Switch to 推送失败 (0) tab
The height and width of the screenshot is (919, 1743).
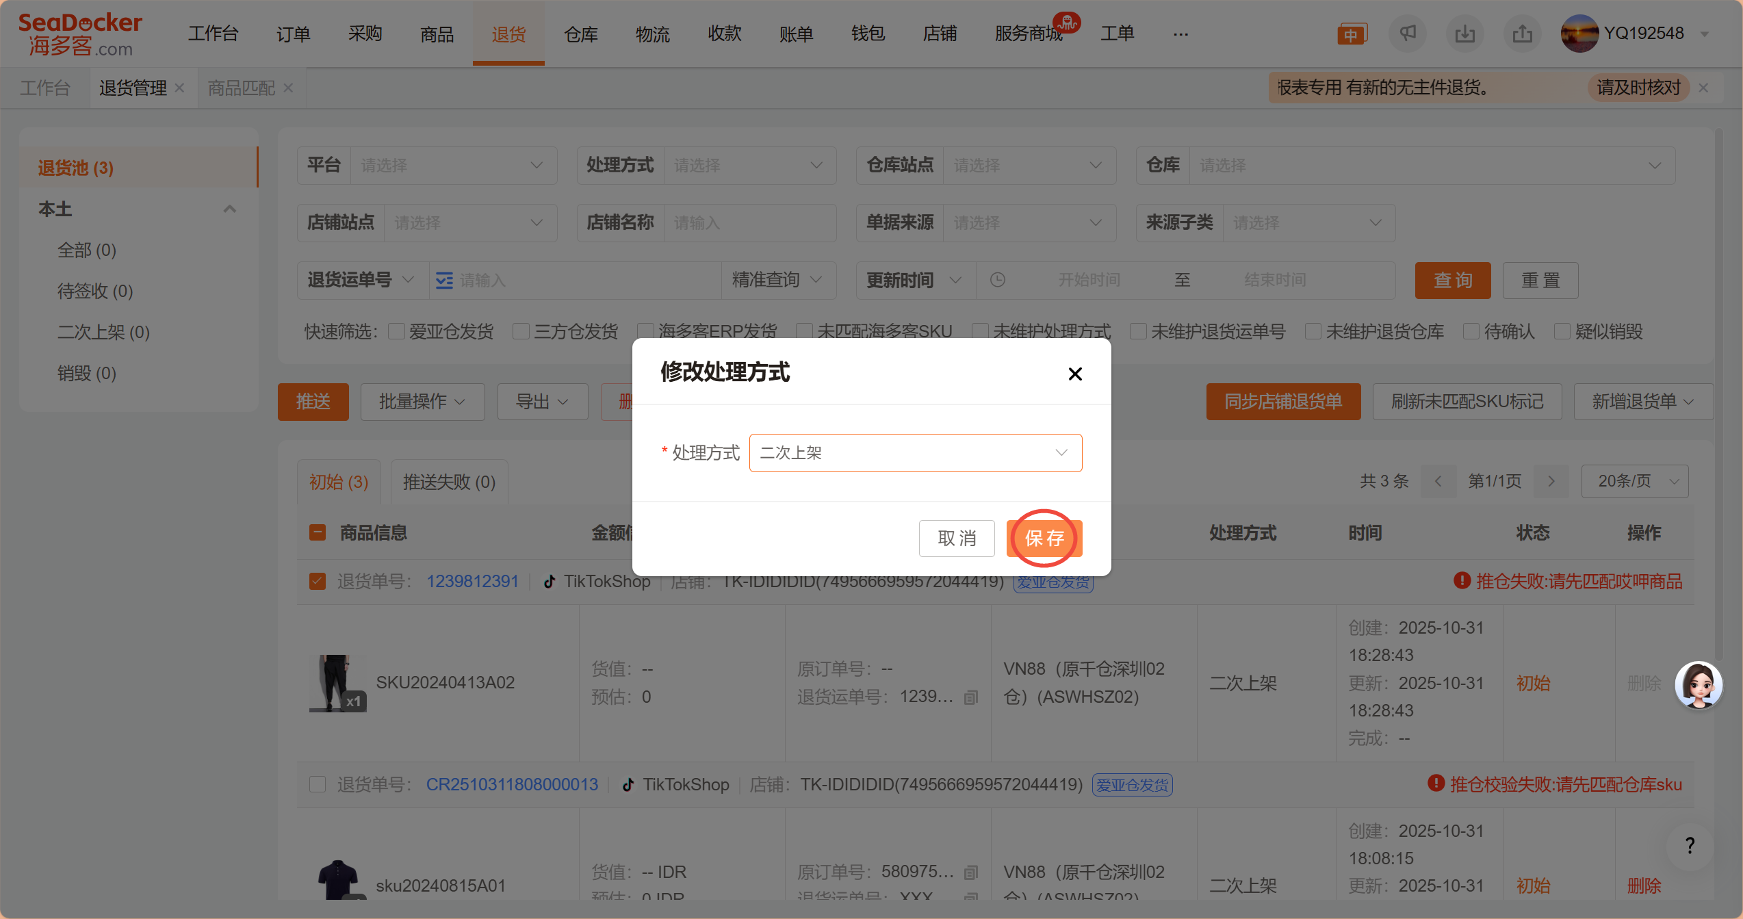coord(449,482)
